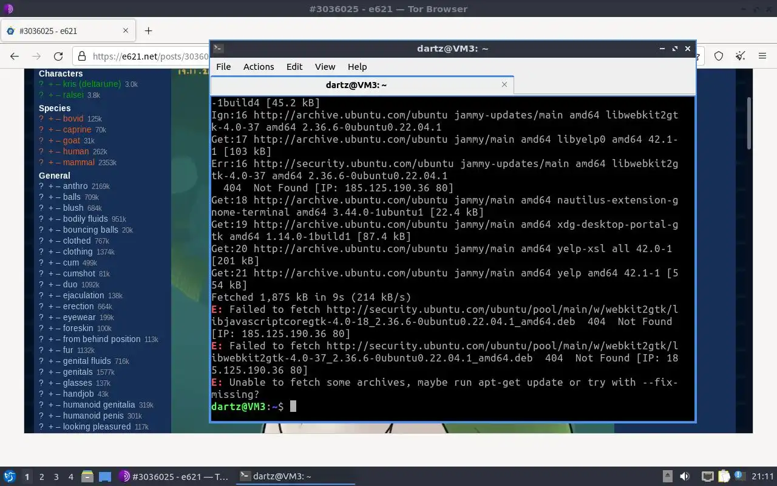The width and height of the screenshot is (777, 486).
Task: Switch to the dartz@VM3 terminal taskbar entry
Action: (x=296, y=476)
